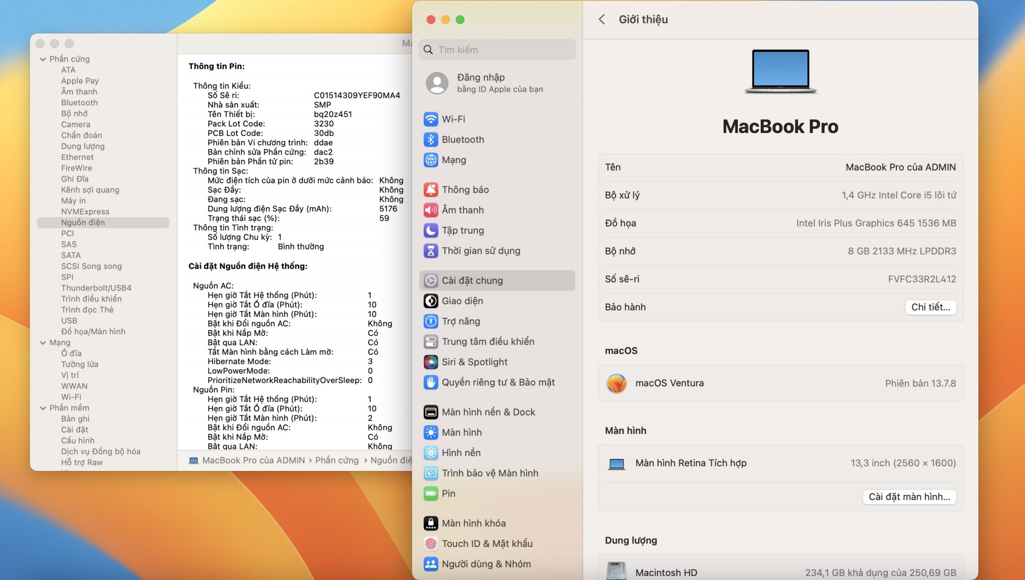Image resolution: width=1025 pixels, height=580 pixels.
Task: Select Thunderbolt/USB4 in sidebar list
Action: (x=96, y=288)
